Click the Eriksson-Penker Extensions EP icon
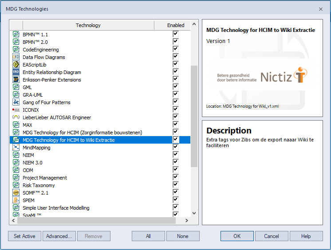This screenshot has width=331, height=250. pyautogui.click(x=16, y=80)
